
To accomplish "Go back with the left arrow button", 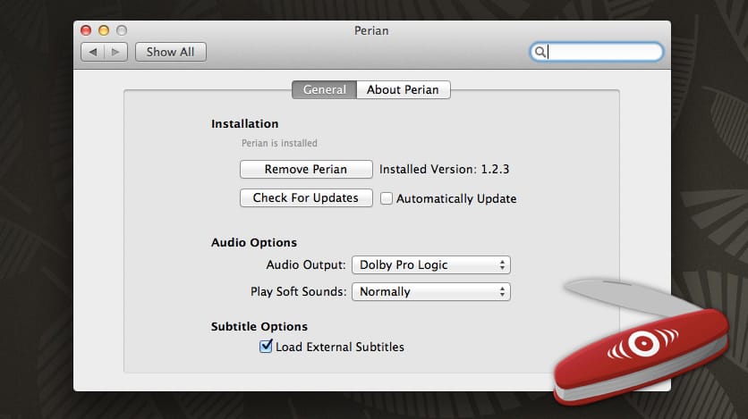I will click(x=93, y=52).
